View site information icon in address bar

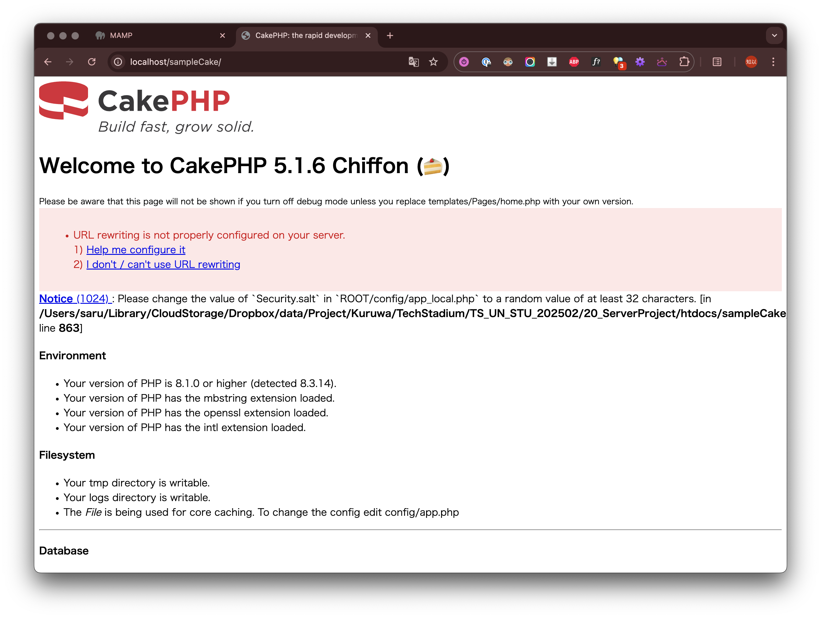(118, 62)
